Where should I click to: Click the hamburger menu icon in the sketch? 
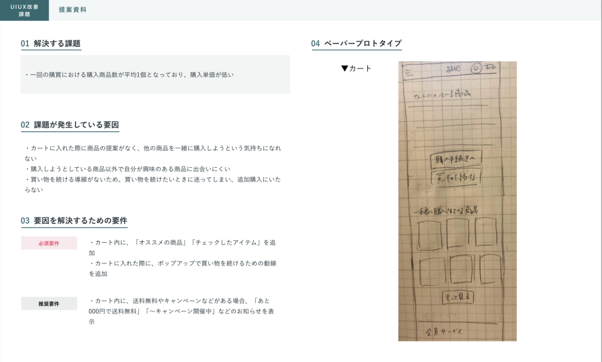pyautogui.click(x=409, y=73)
